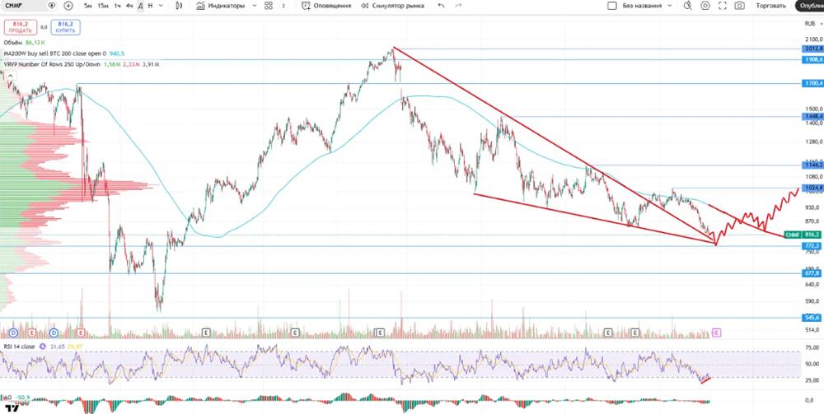Add a comparison symbol with the plus icon
Screen dimensions: 824x414
(68, 5)
